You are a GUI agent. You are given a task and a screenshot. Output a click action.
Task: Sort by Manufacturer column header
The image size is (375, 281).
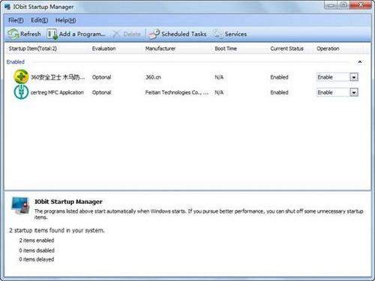pyautogui.click(x=160, y=49)
